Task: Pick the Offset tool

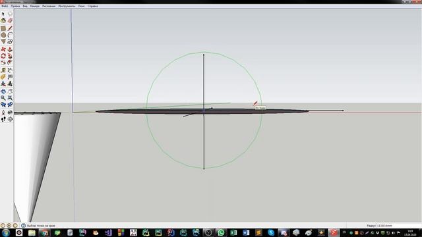Action: (x=10, y=63)
